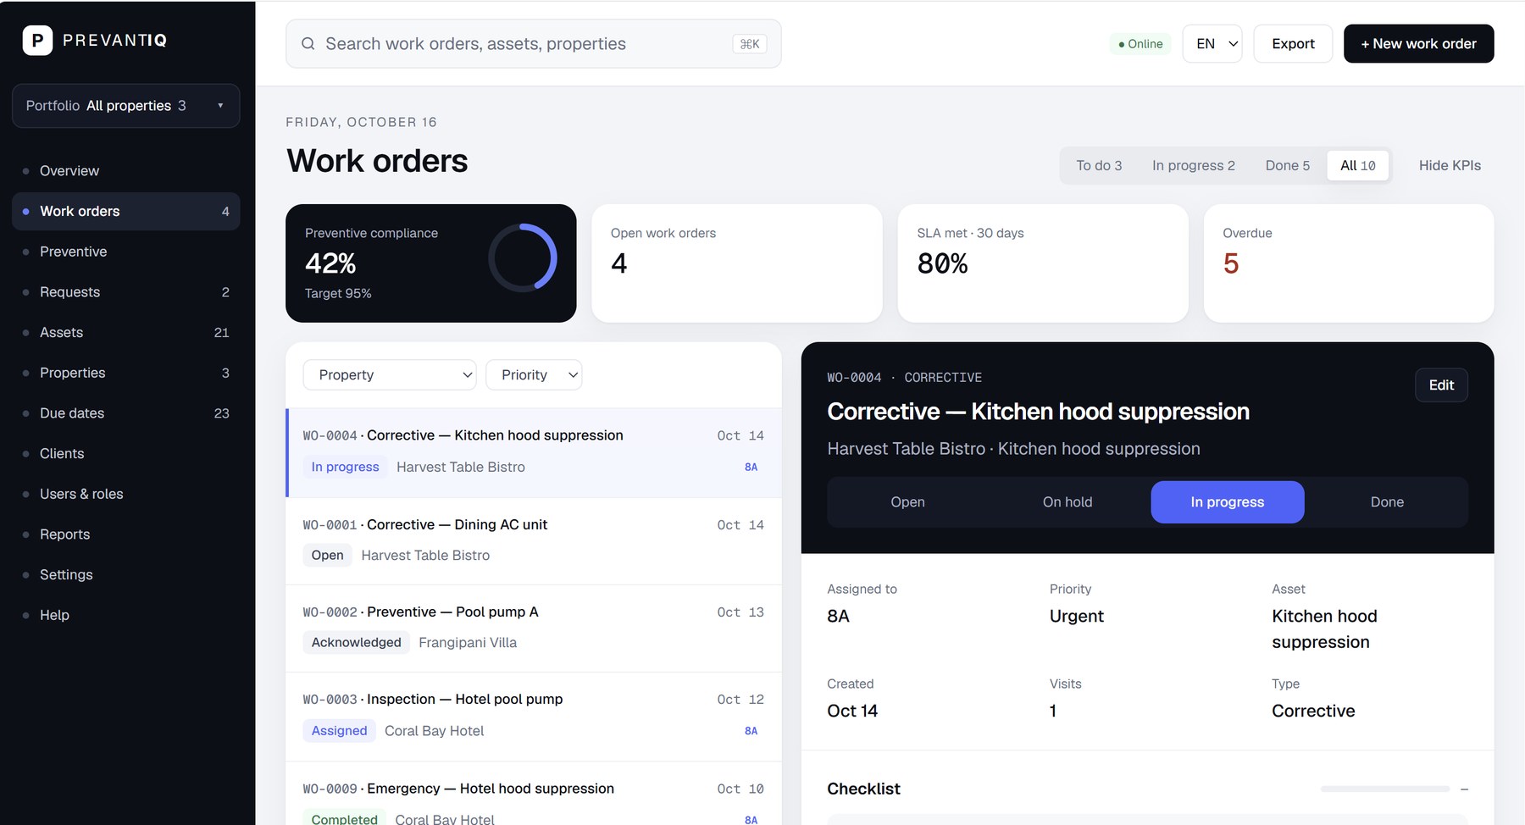Viewport: 1525px width, 825px height.
Task: Open Overview in the sidebar
Action: (125, 171)
